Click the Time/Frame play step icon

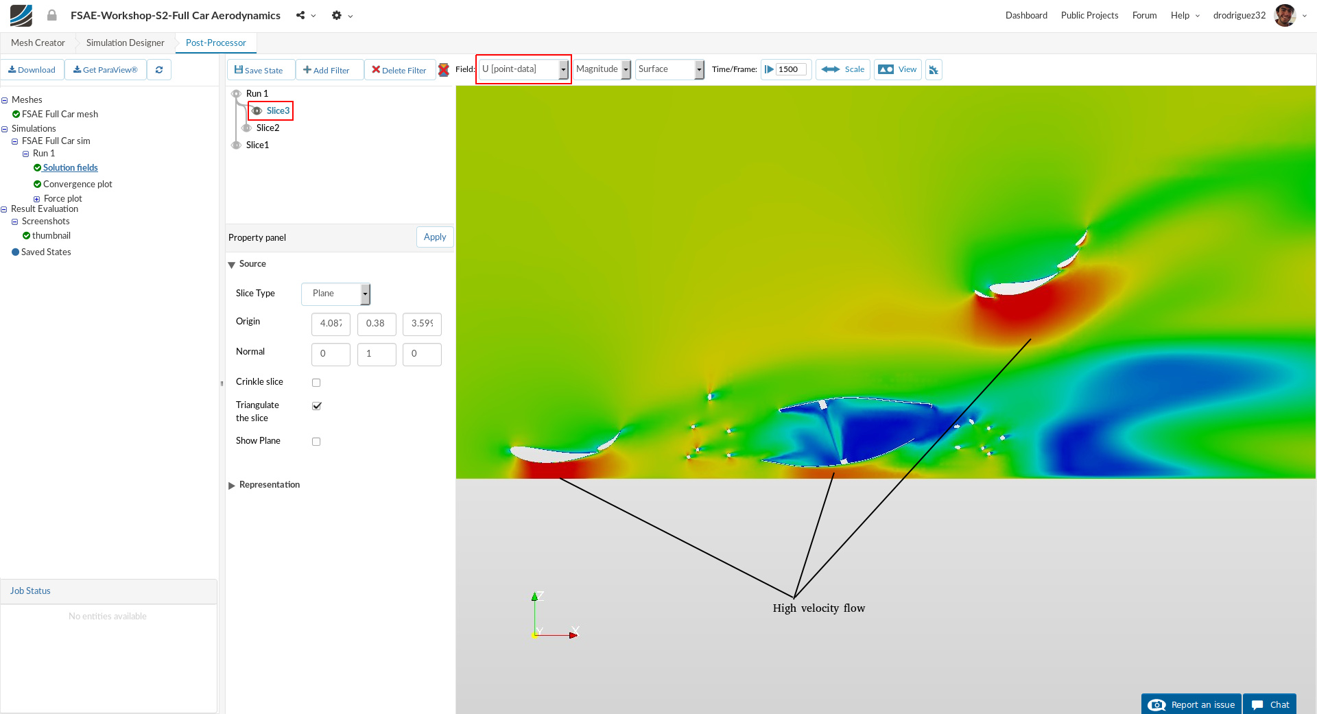click(x=769, y=69)
